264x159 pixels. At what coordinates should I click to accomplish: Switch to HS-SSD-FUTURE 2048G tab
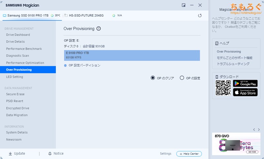pyautogui.click(x=86, y=16)
